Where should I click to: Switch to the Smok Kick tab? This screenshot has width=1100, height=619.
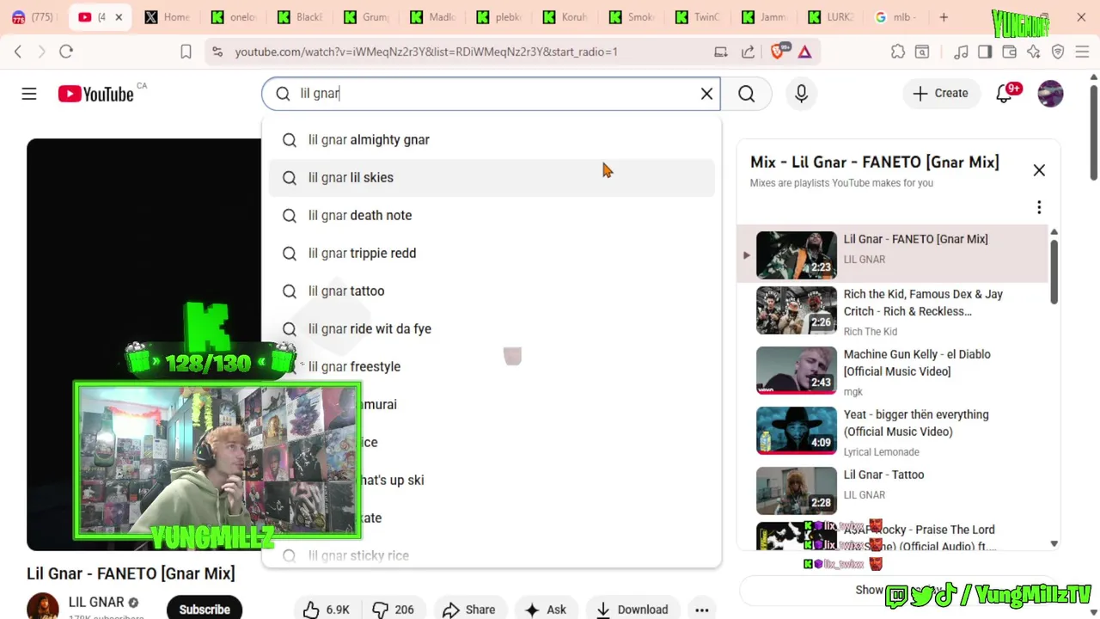632,17
